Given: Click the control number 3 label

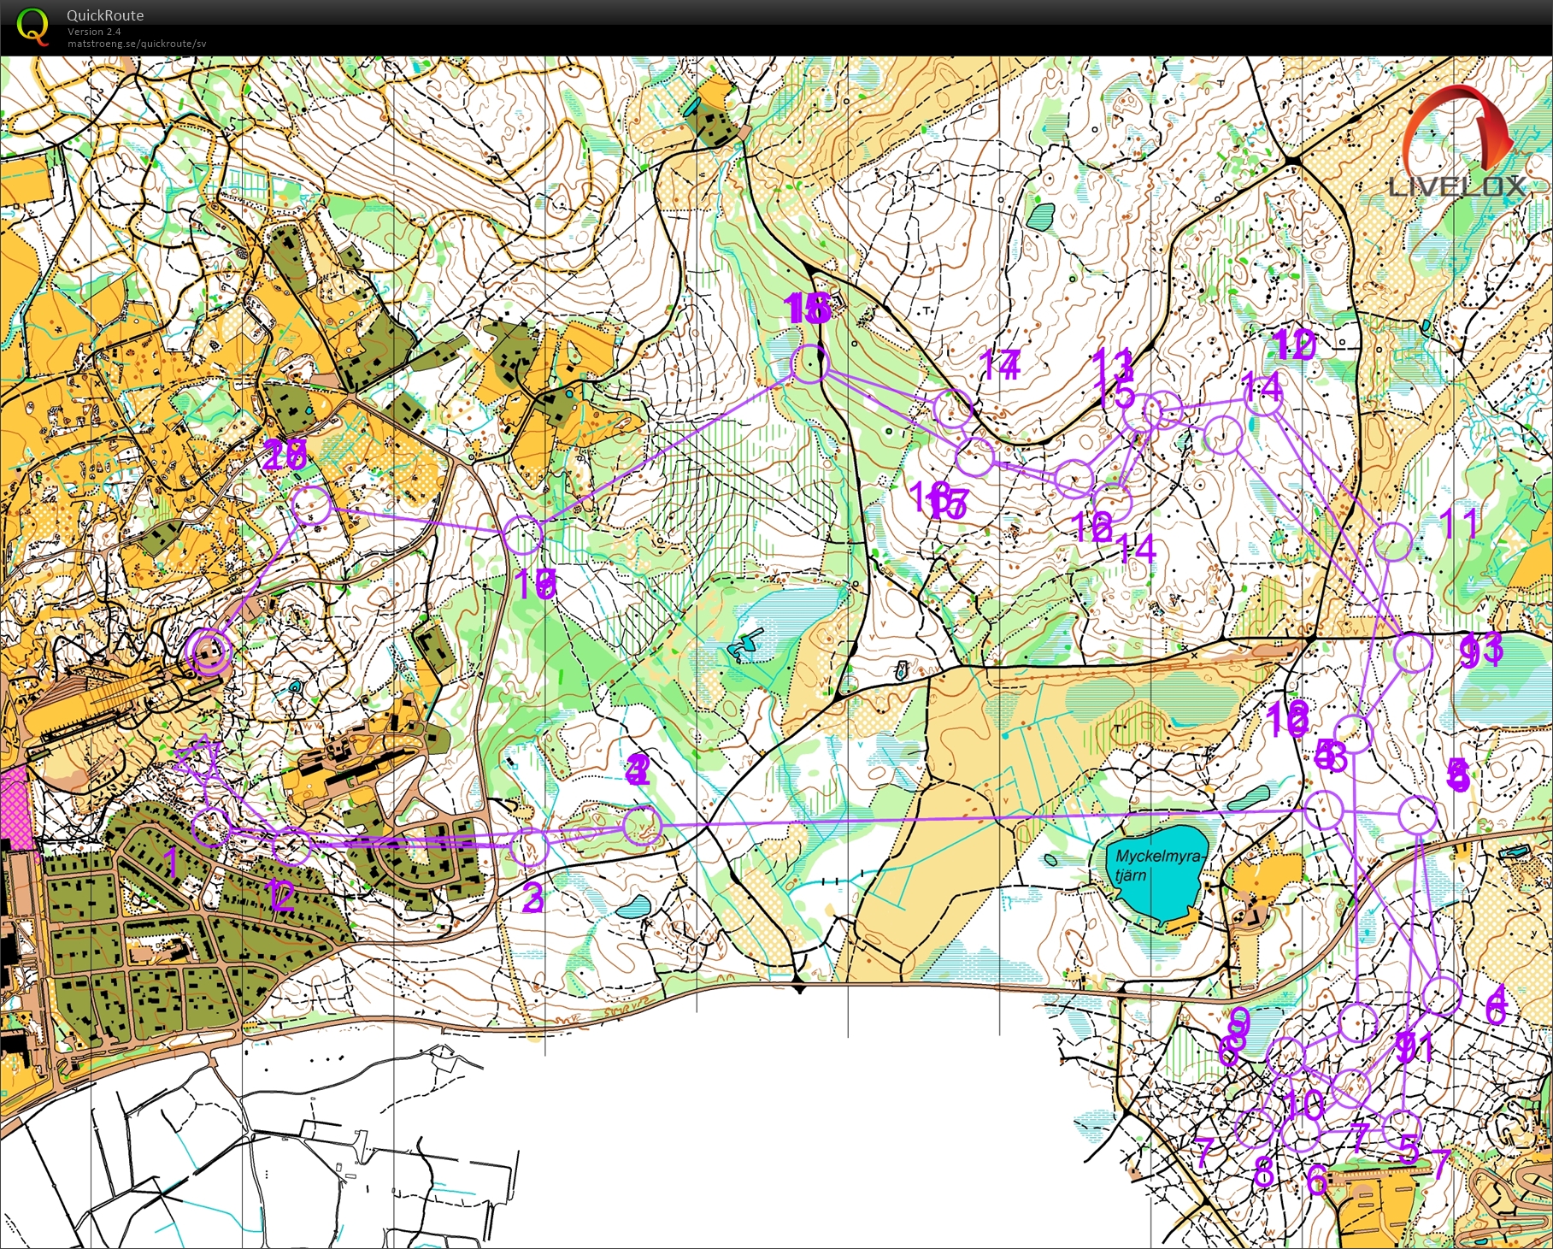Looking at the screenshot, I should coord(532,898).
